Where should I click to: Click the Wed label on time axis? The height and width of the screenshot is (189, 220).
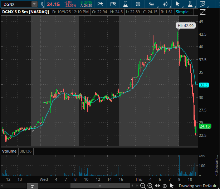pos(44,179)
